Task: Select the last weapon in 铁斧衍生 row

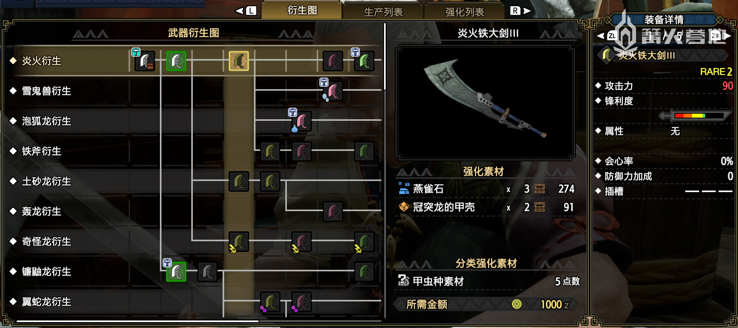Action: (x=364, y=151)
